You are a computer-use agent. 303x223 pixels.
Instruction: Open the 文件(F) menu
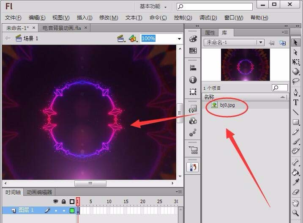coord(13,18)
